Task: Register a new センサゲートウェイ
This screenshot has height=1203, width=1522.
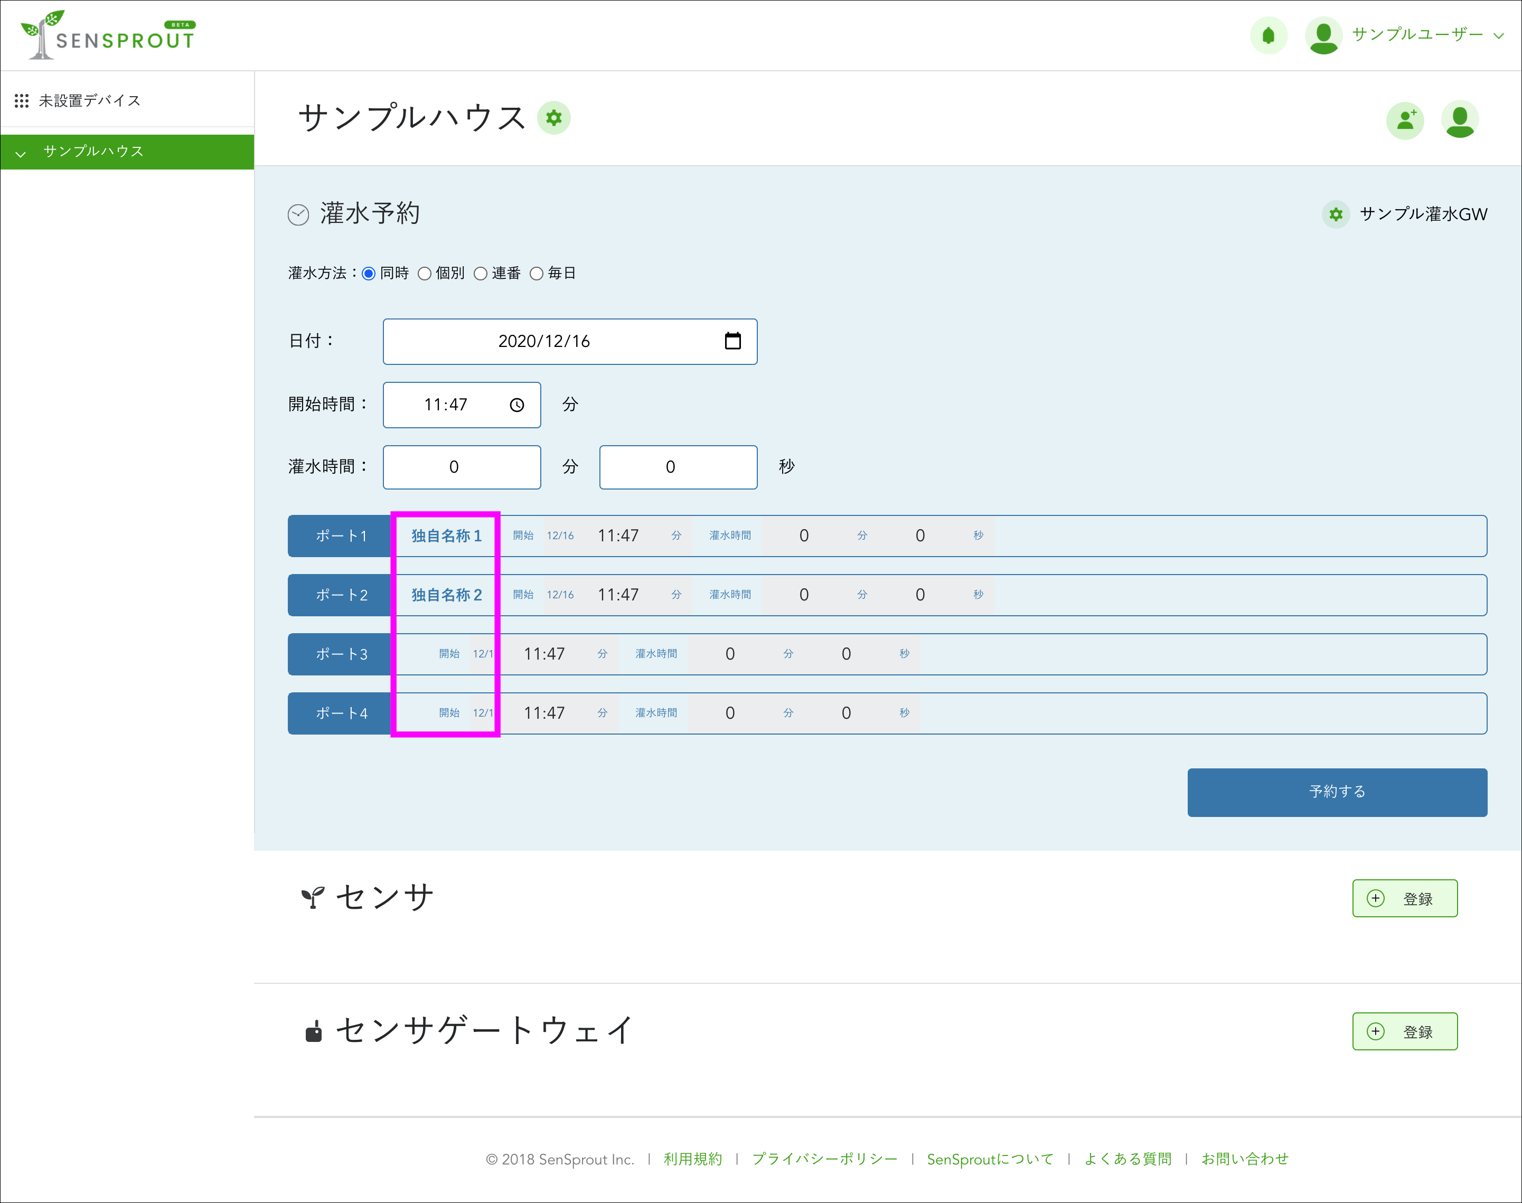Action: point(1404,1032)
